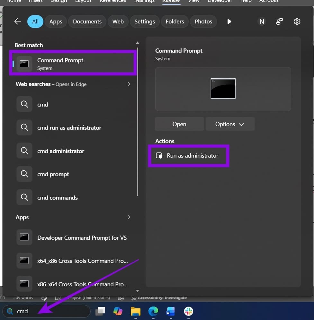This screenshot has width=314, height=320.
Task: Open the N account profile icon
Action: pyautogui.click(x=262, y=22)
